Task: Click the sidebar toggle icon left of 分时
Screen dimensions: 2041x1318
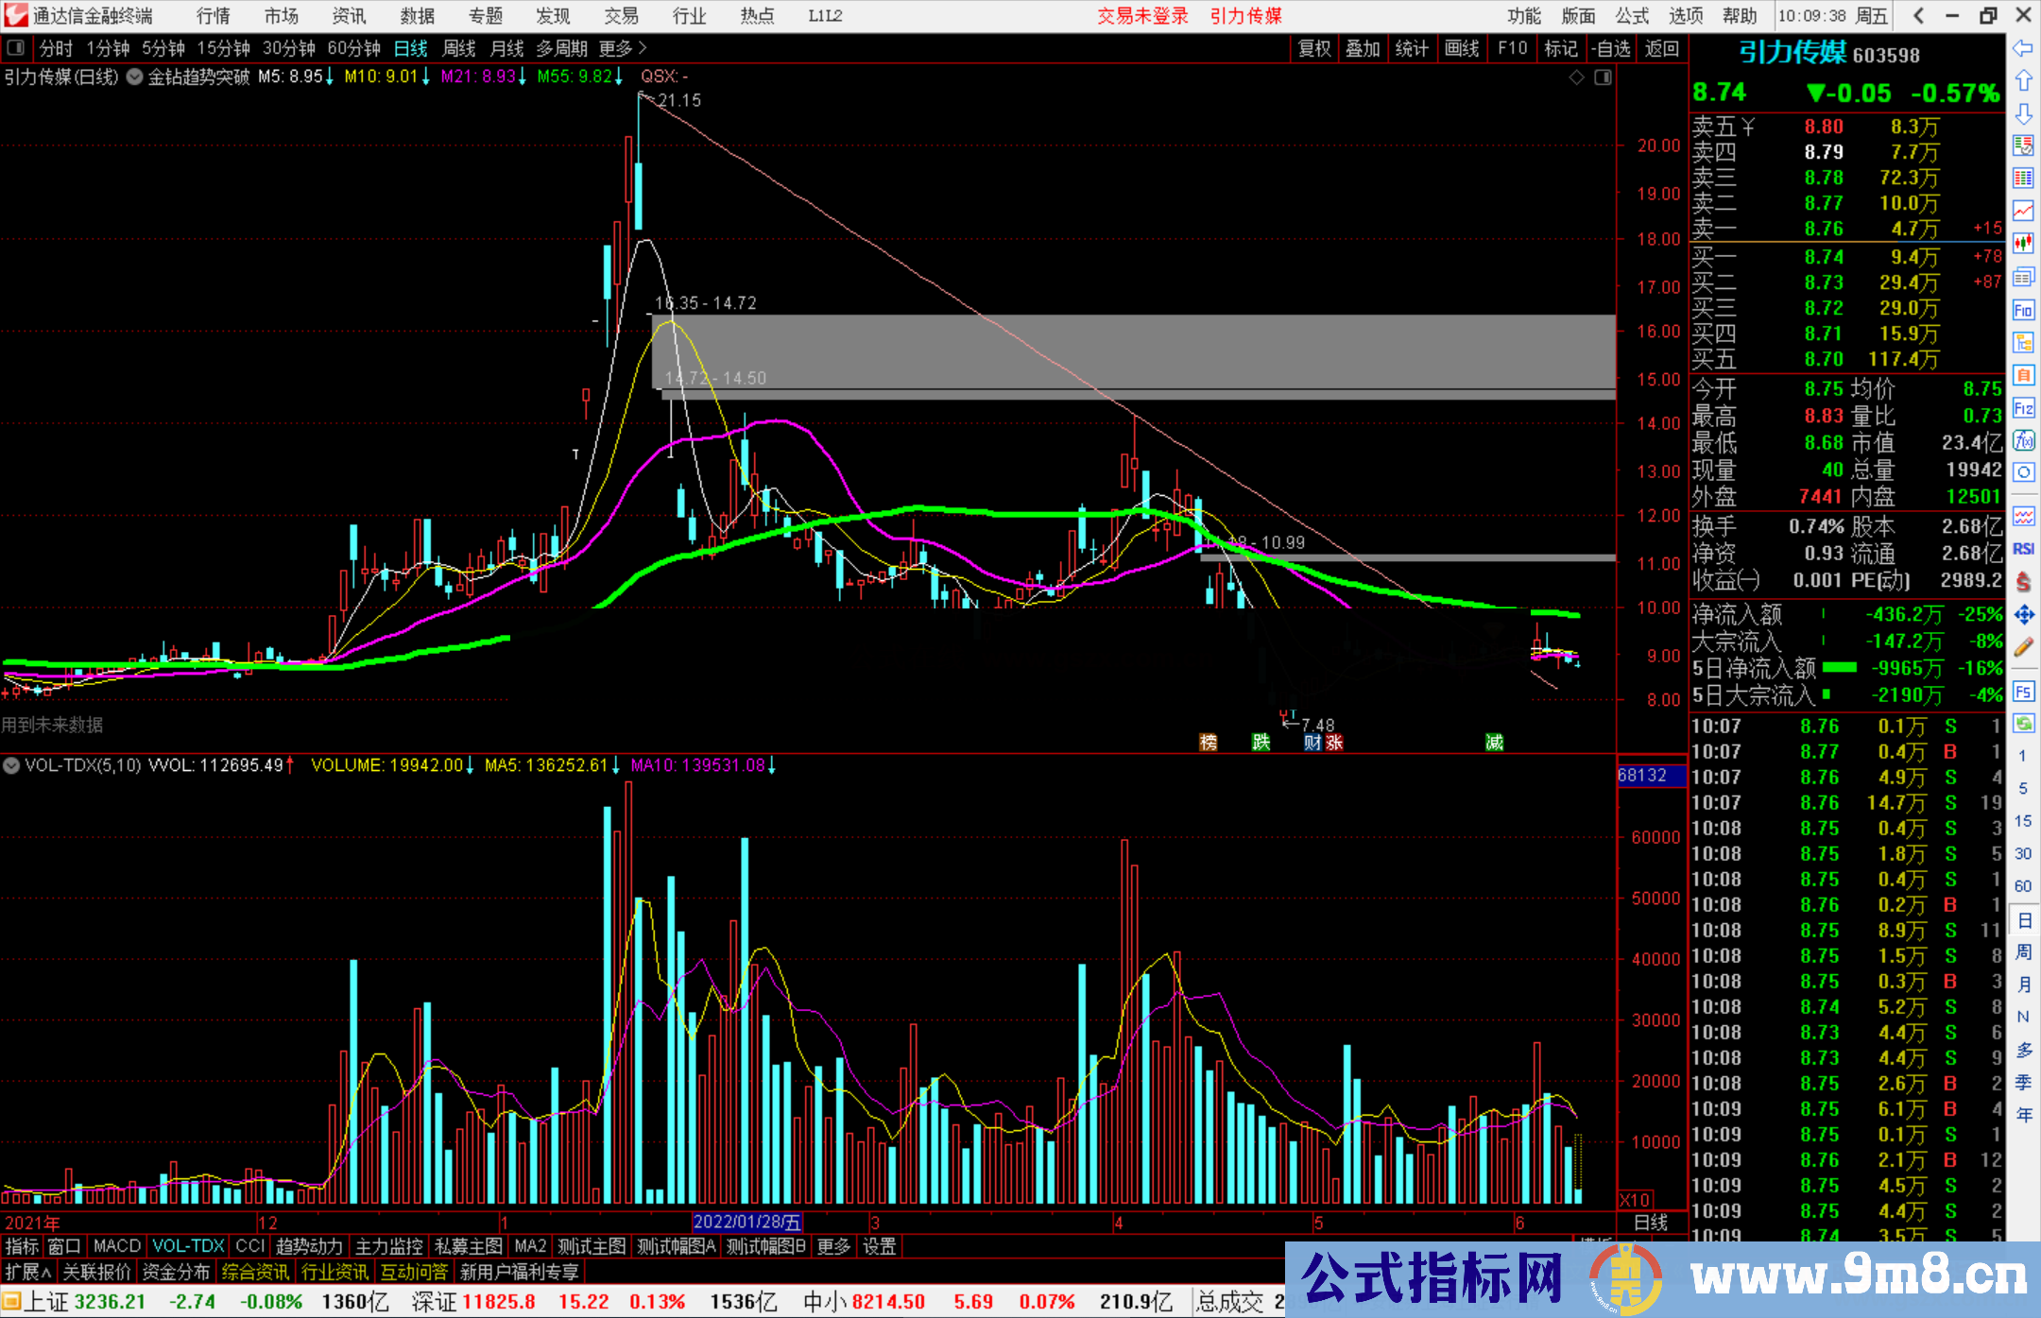Action: coord(16,47)
